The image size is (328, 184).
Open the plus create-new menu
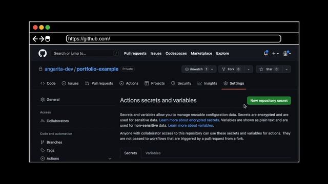(x=275, y=53)
